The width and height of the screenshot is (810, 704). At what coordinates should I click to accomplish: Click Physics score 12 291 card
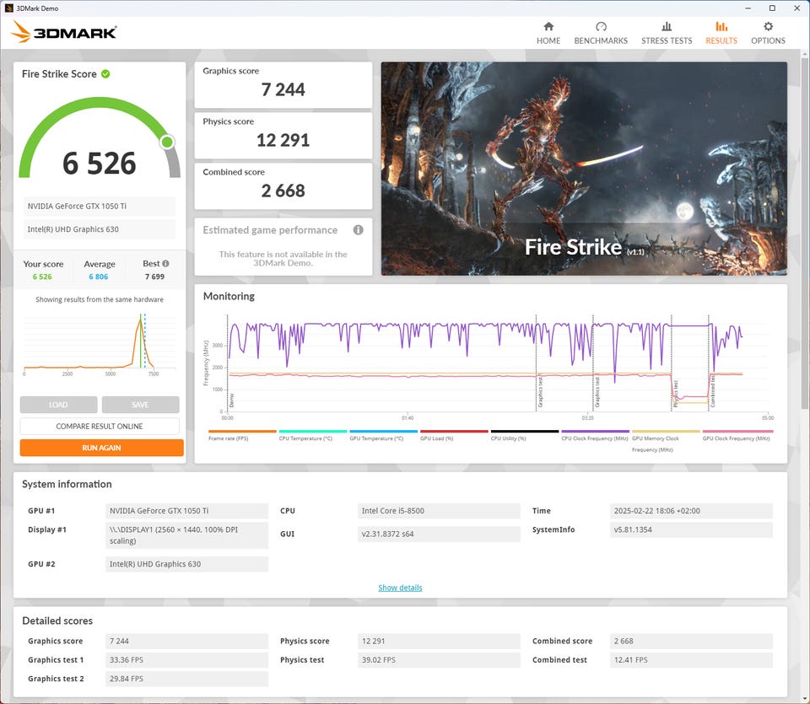coord(283,135)
